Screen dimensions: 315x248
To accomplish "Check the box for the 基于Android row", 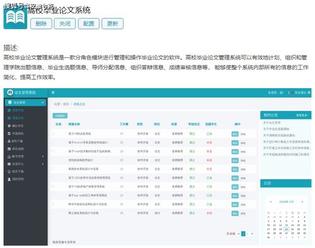I will 53,142.
